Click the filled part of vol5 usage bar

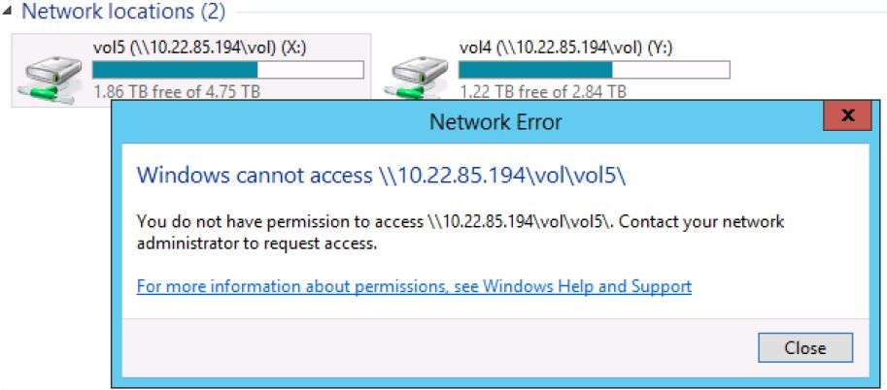coord(175,70)
